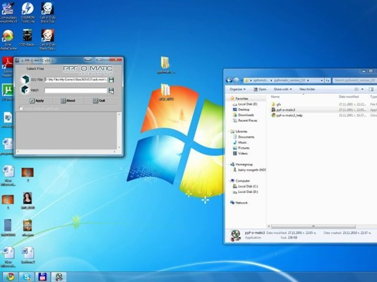Click the Explorer search box
The width and height of the screenshot is (377, 282).
[355, 80]
